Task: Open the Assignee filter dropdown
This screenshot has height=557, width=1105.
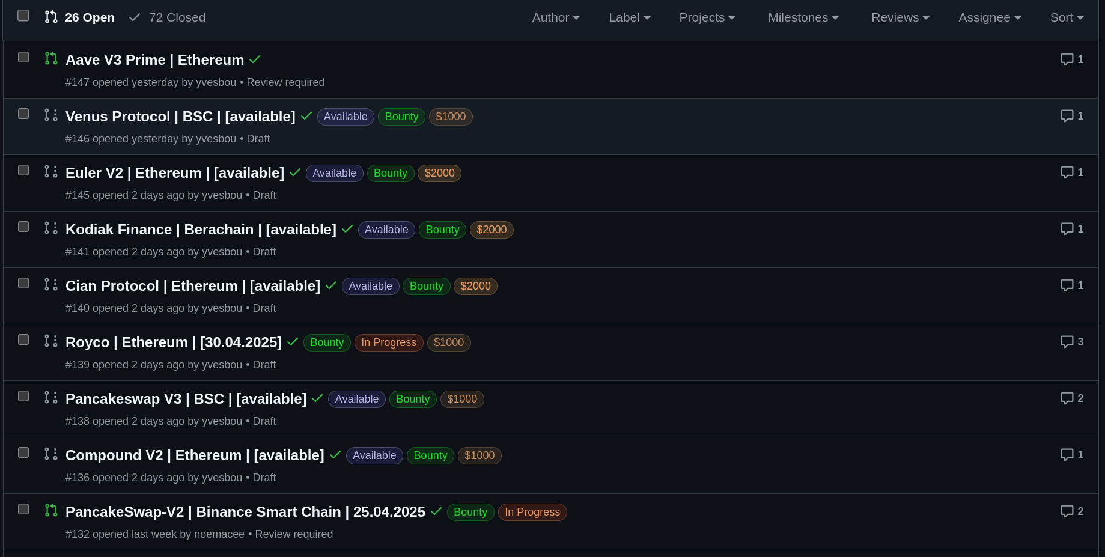Action: [990, 17]
